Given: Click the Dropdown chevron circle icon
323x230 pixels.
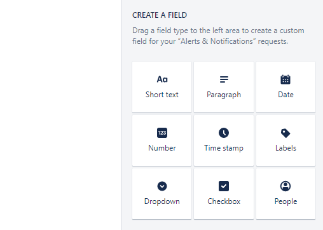Looking at the screenshot, I should tap(162, 186).
